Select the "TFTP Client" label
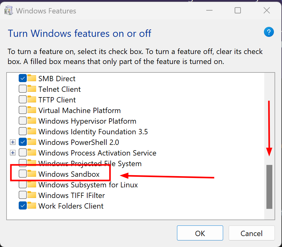Viewport: 282px width, 247px height. (57, 100)
